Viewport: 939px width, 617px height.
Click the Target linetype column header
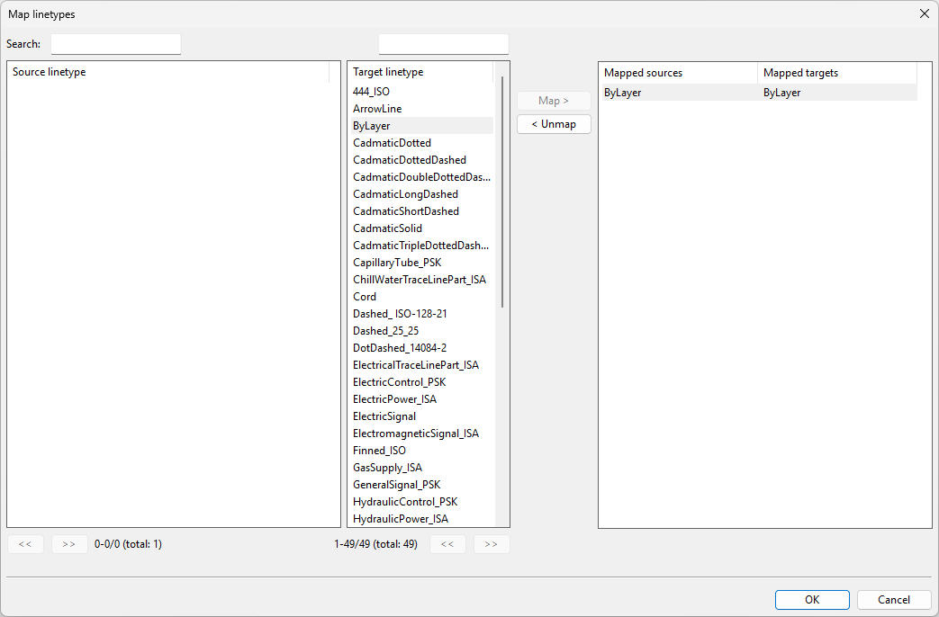420,72
